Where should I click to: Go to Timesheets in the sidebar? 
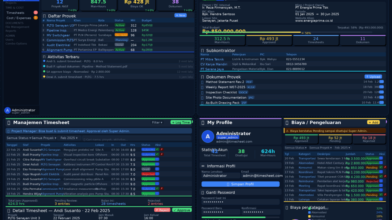coord(15,13)
